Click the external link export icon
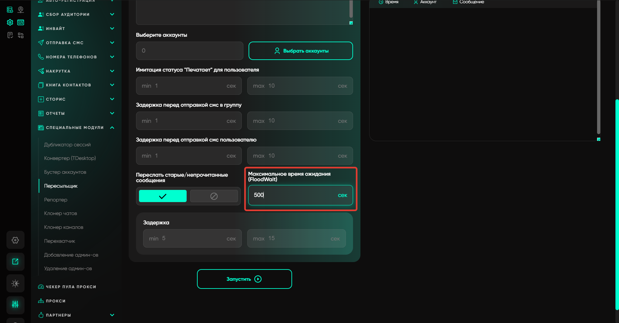619x323 pixels. [15, 262]
